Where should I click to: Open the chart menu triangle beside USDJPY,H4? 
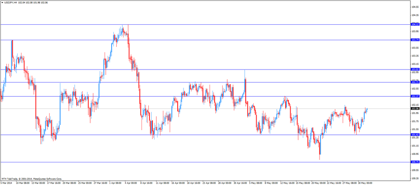pos(3,2)
